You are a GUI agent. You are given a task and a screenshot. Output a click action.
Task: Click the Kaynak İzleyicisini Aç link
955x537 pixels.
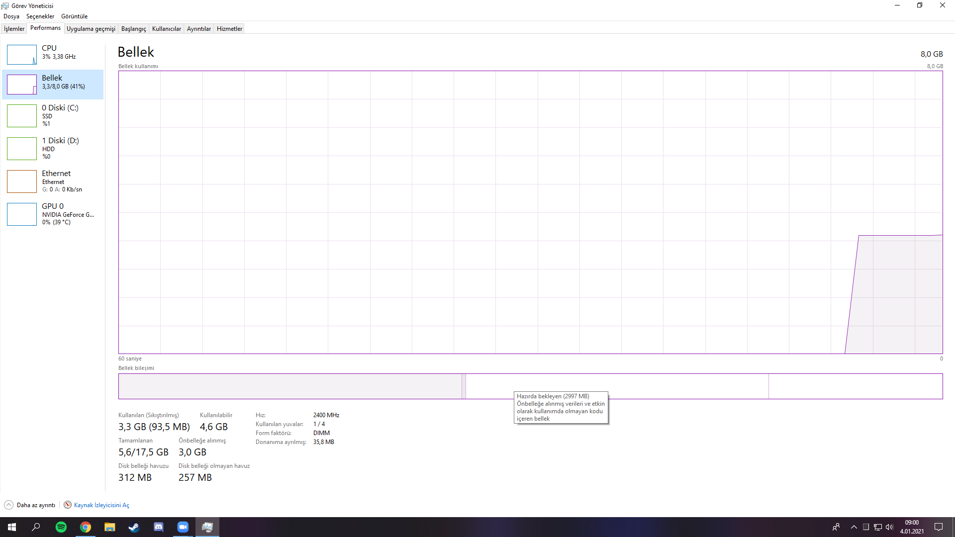click(x=101, y=505)
